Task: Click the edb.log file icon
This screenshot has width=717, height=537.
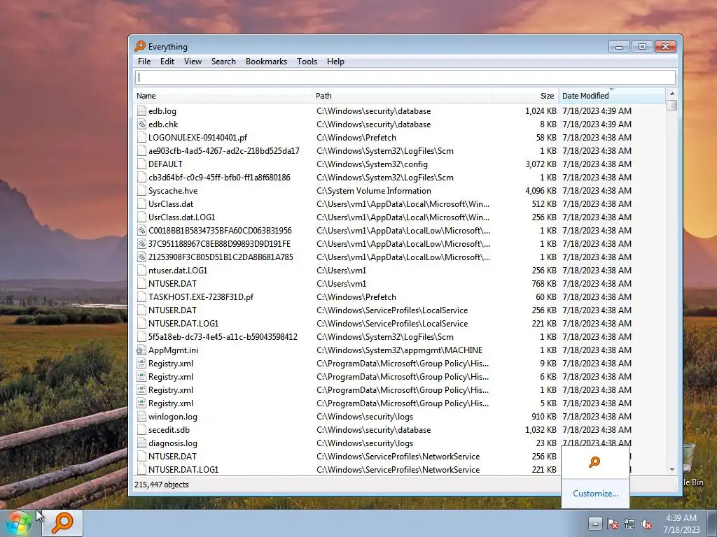Action: (141, 111)
